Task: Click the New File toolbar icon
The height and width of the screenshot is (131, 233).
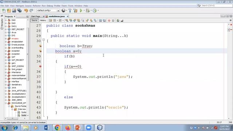Action: pos(4,11)
